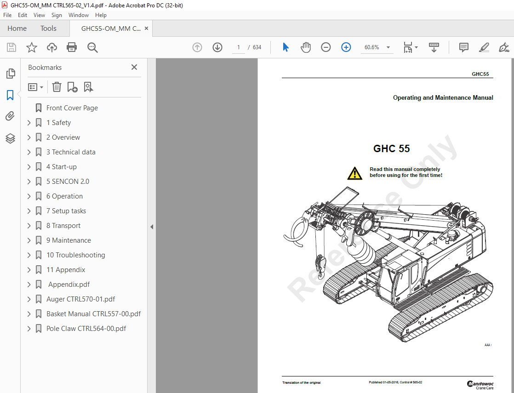514x393 pixels.
Task: Expand the Auger CTRL570-01.pdf bookmark
Action: [x=29, y=299]
